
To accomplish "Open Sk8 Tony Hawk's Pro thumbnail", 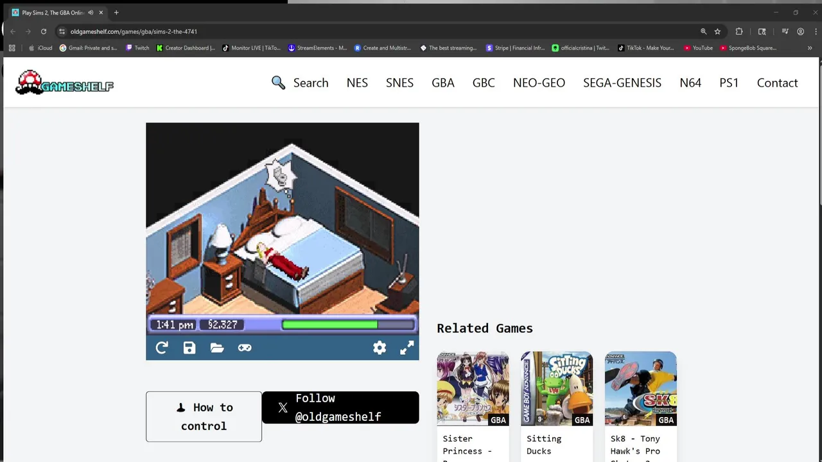I will [640, 389].
